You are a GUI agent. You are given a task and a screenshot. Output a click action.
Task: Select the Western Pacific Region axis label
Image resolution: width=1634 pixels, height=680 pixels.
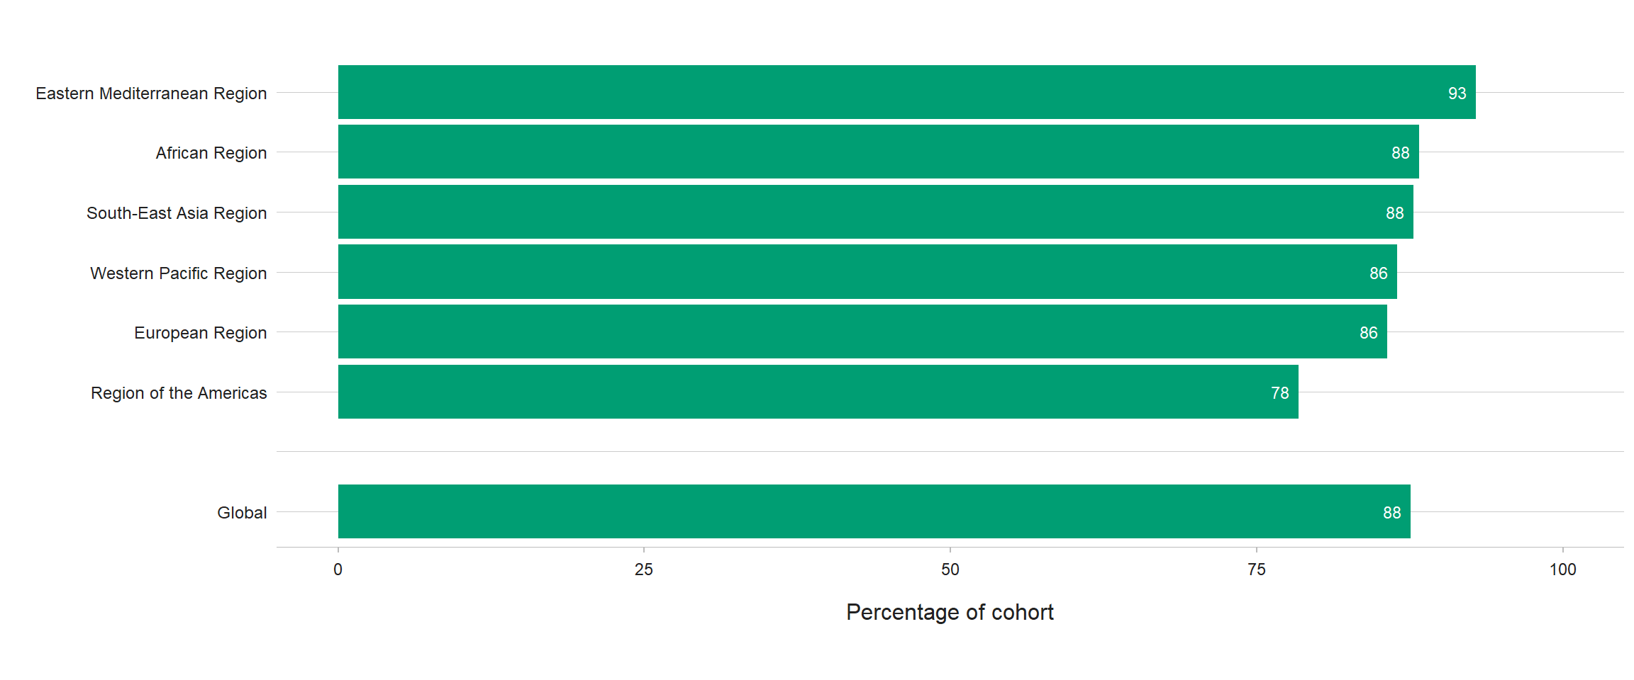[179, 273]
